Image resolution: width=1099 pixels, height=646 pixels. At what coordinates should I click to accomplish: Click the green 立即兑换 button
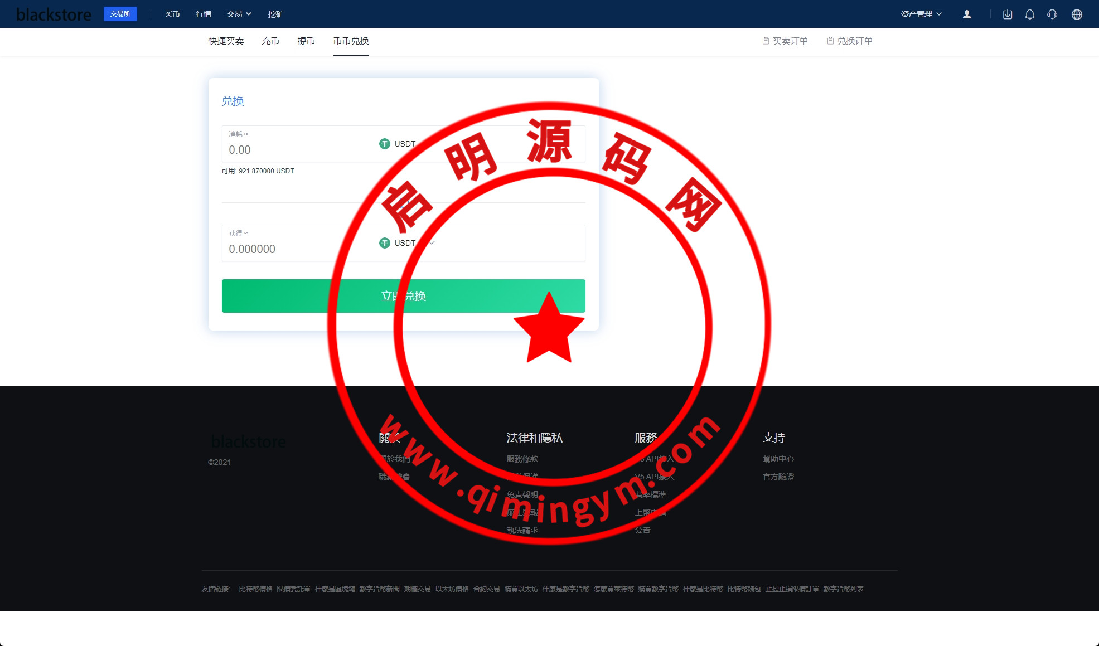pyautogui.click(x=403, y=296)
